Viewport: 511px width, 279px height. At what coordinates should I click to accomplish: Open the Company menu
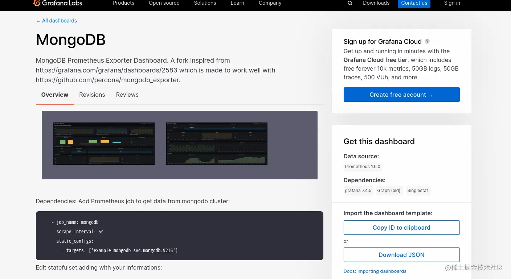pyautogui.click(x=270, y=3)
